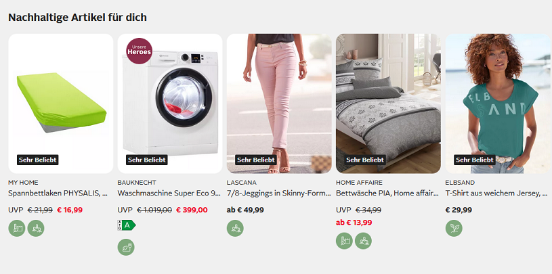Click the people sustainability icon under 7/8-Jeggings

coord(235,228)
